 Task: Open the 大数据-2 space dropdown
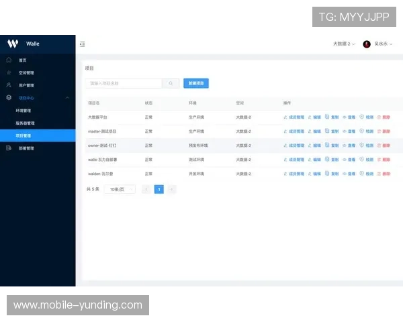[x=344, y=44]
